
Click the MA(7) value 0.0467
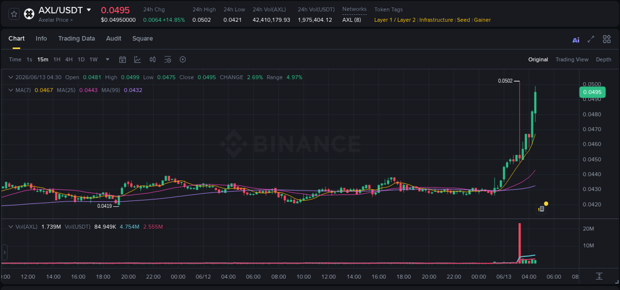point(43,90)
